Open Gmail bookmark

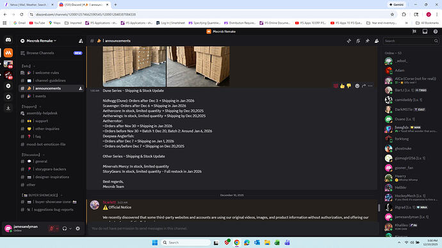(x=19, y=23)
